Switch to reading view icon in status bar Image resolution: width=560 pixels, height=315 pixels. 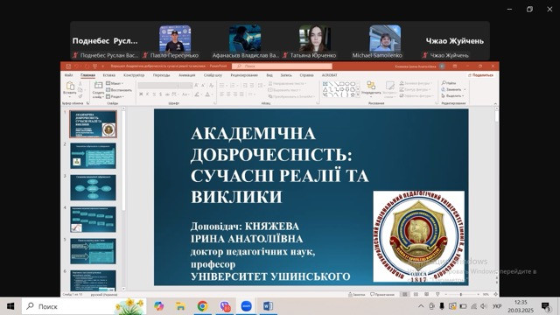[426, 295]
